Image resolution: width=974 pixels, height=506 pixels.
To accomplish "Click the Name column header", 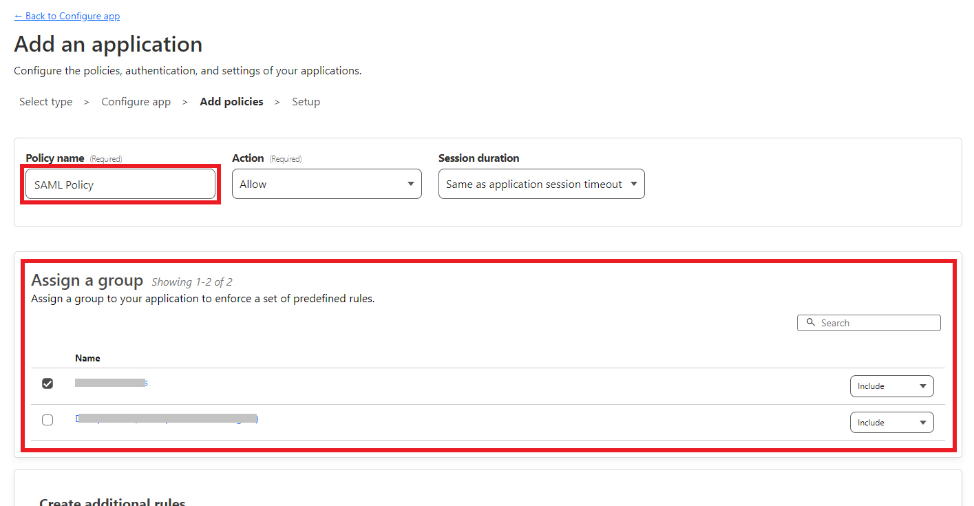I will pyautogui.click(x=87, y=358).
